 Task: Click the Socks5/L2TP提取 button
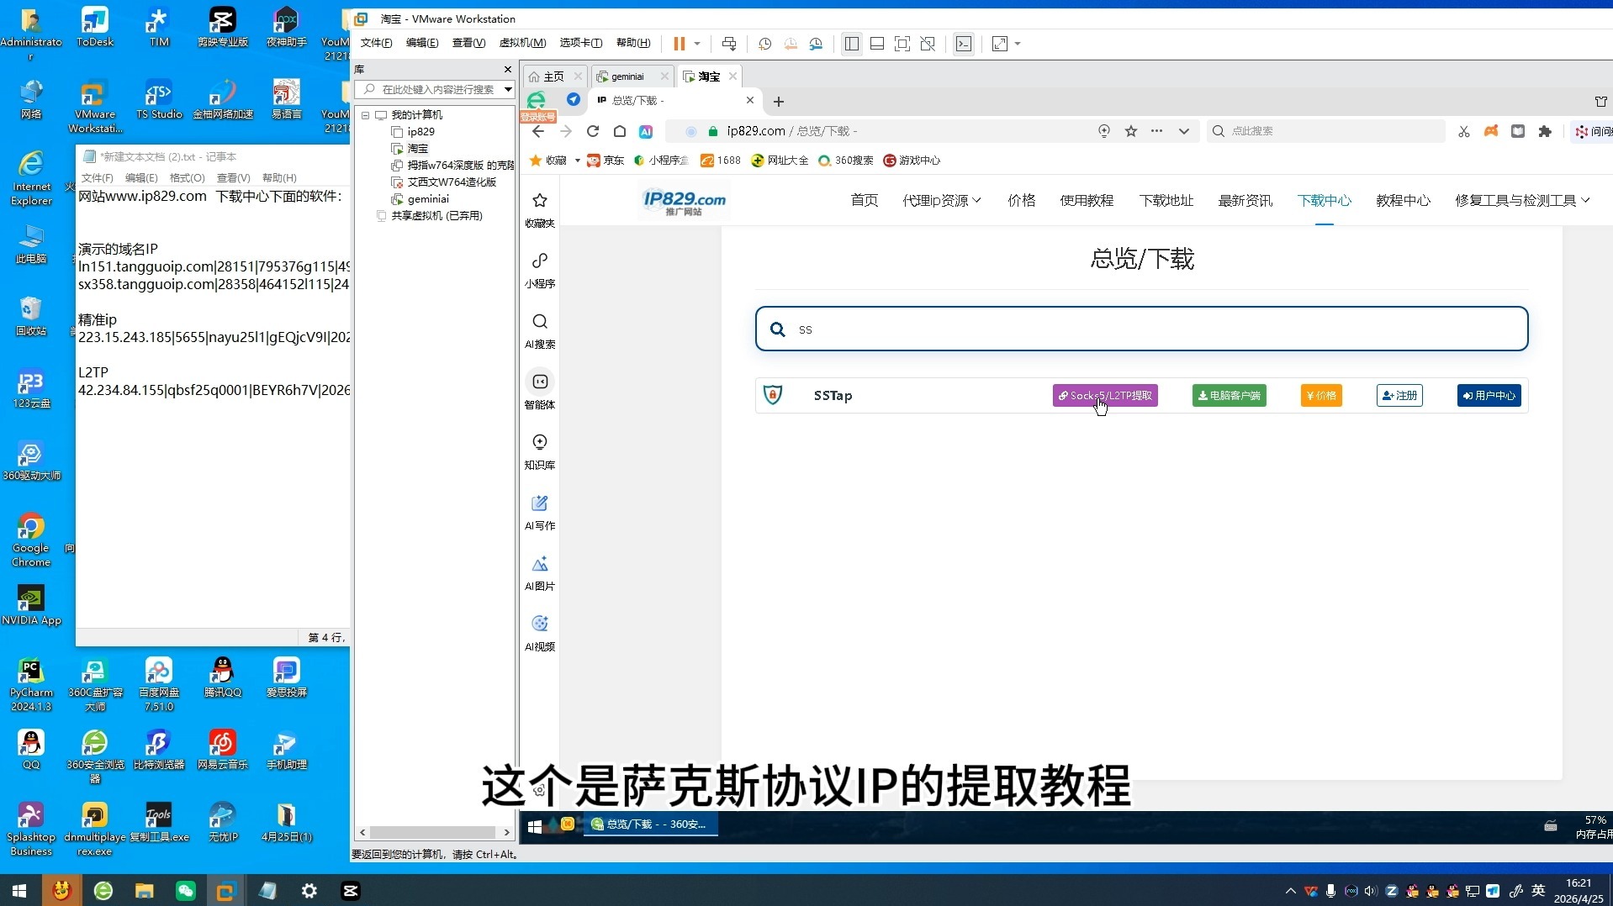(1105, 396)
